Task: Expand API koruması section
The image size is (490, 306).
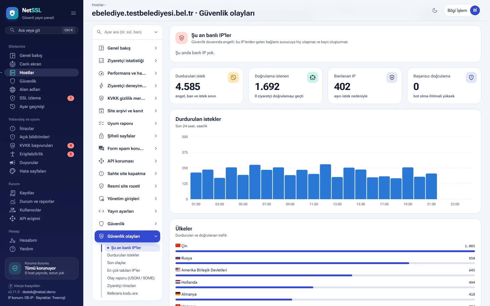Action: pos(127,161)
